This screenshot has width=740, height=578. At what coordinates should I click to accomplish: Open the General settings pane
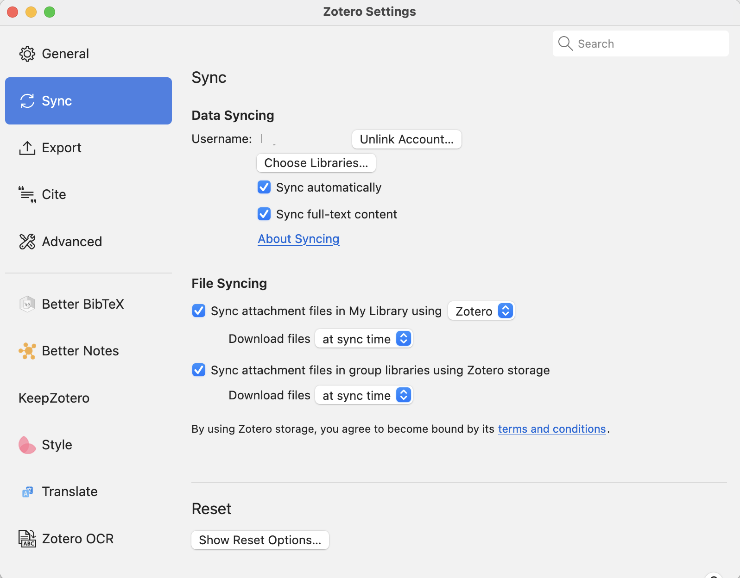(89, 54)
